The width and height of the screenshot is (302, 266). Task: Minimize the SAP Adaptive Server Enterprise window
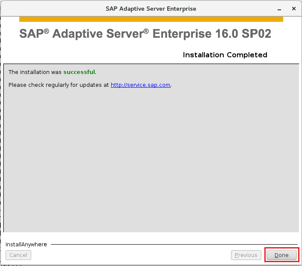(279, 9)
